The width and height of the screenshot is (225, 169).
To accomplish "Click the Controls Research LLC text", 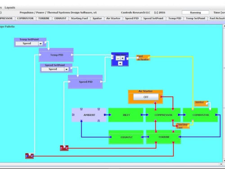I will (135, 13).
